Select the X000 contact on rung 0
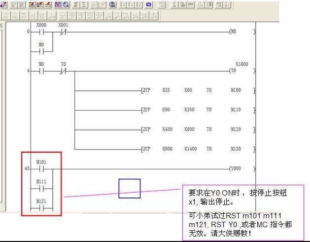 [41, 32]
